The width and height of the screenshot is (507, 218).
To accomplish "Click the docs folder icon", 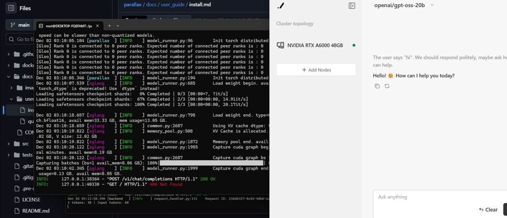I will click(x=17, y=77).
